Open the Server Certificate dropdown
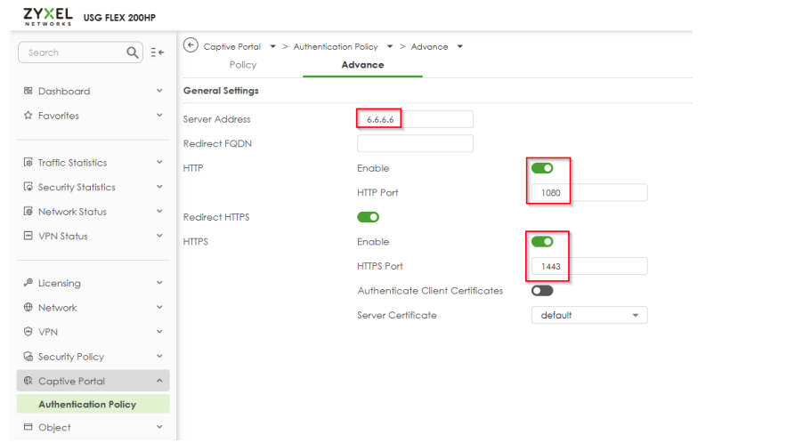This screenshot has height=443, width=795. click(x=589, y=315)
